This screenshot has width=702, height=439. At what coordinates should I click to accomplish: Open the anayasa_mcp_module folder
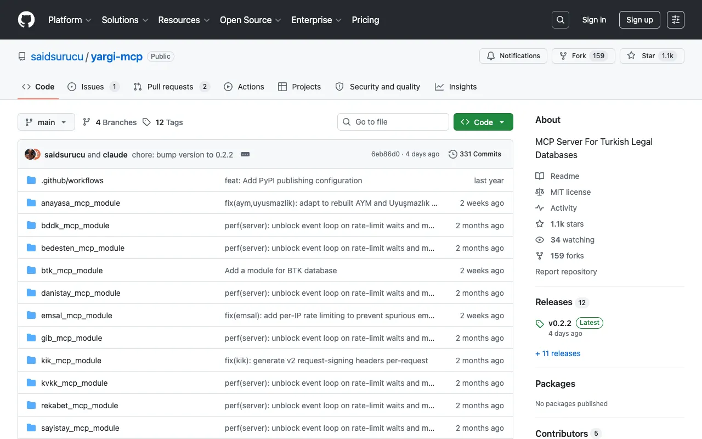[x=81, y=203]
